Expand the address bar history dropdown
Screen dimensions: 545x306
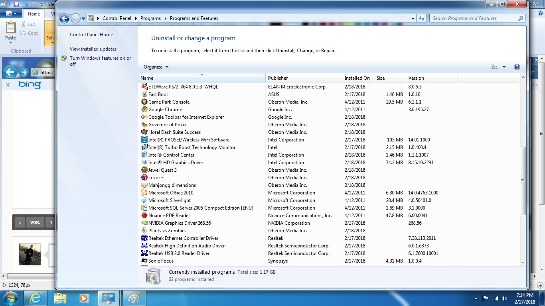[413, 18]
